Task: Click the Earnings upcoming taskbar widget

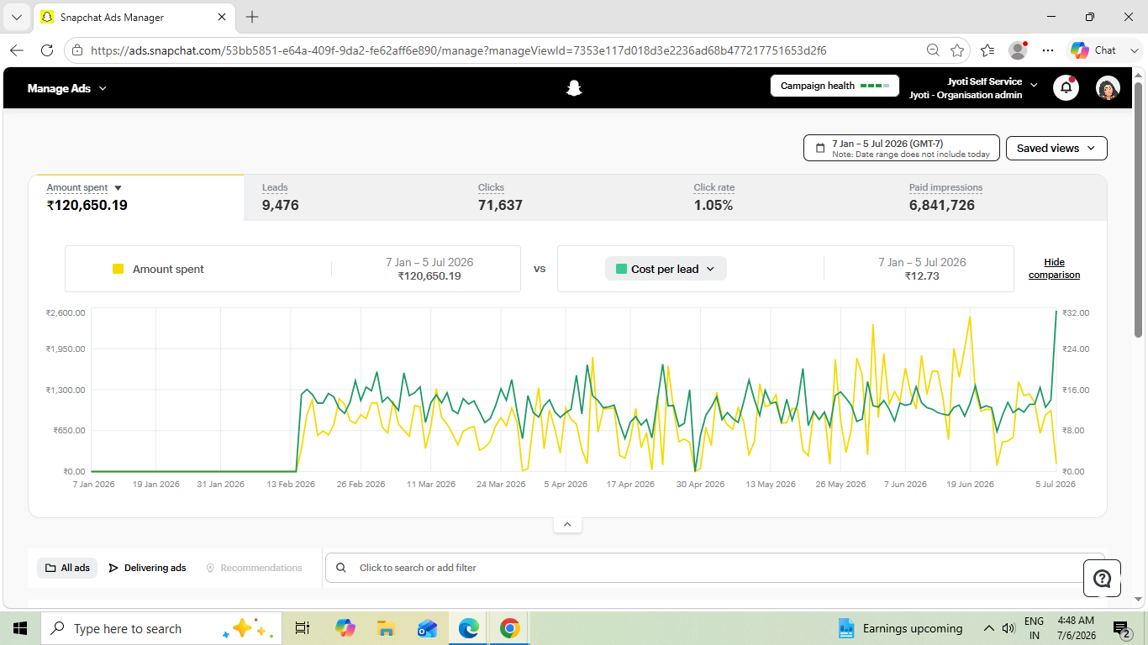Action: coord(900,628)
